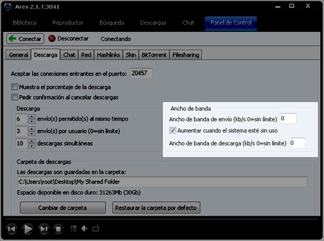Switch to General settings tab

pos(18,55)
